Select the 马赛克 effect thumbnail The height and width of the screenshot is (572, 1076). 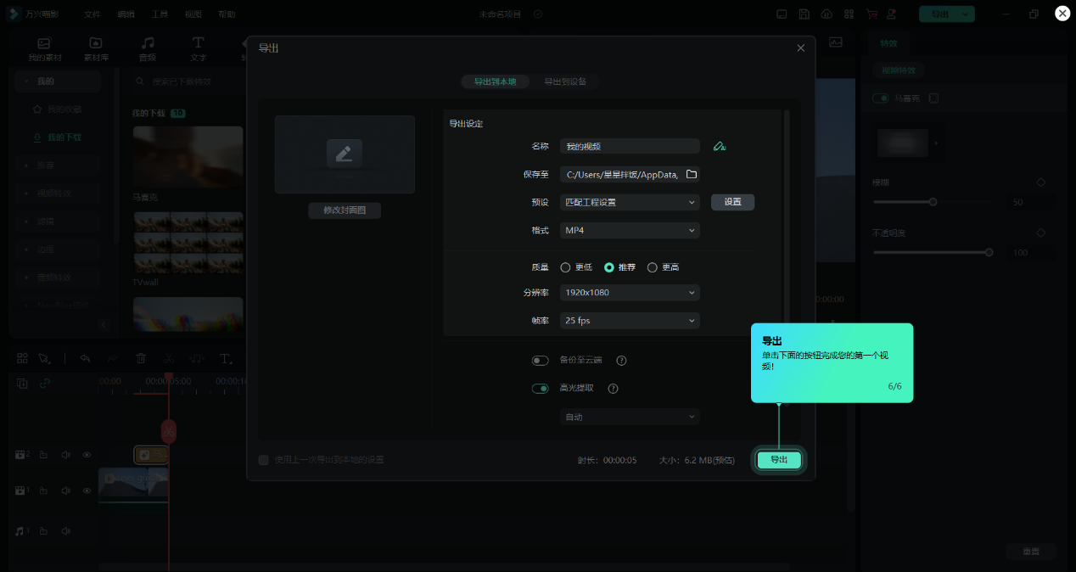coord(188,157)
